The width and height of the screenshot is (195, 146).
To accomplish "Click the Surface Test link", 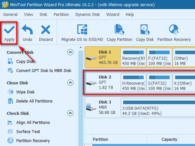I will tap(28, 131).
